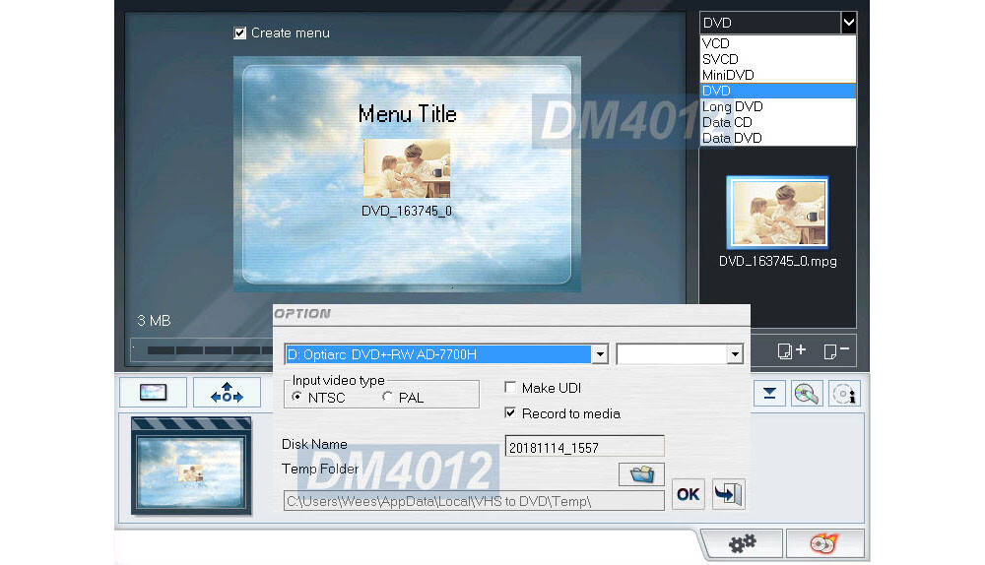985x565 pixels.
Task: Choose MiniDVD from the format list
Action: click(x=778, y=75)
